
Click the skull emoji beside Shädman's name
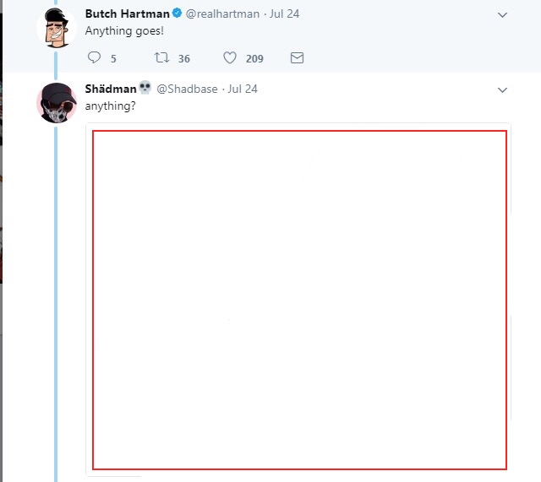[145, 88]
